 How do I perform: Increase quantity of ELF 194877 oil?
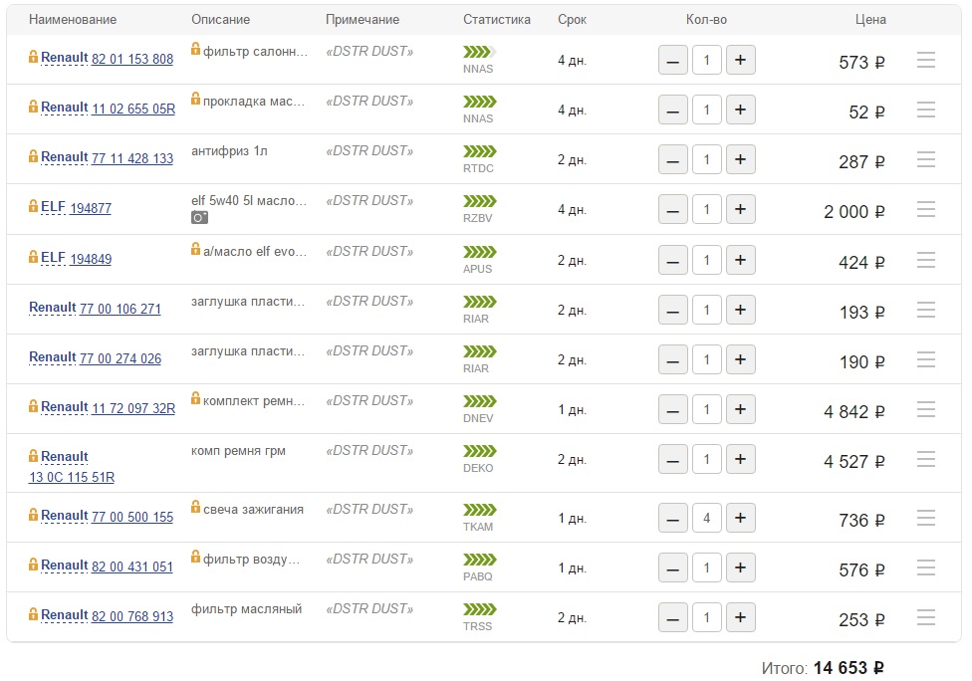coord(740,209)
